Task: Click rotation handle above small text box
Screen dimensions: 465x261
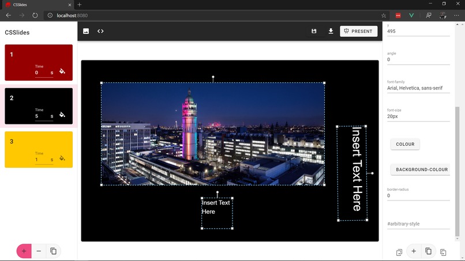Action: pyautogui.click(x=217, y=192)
